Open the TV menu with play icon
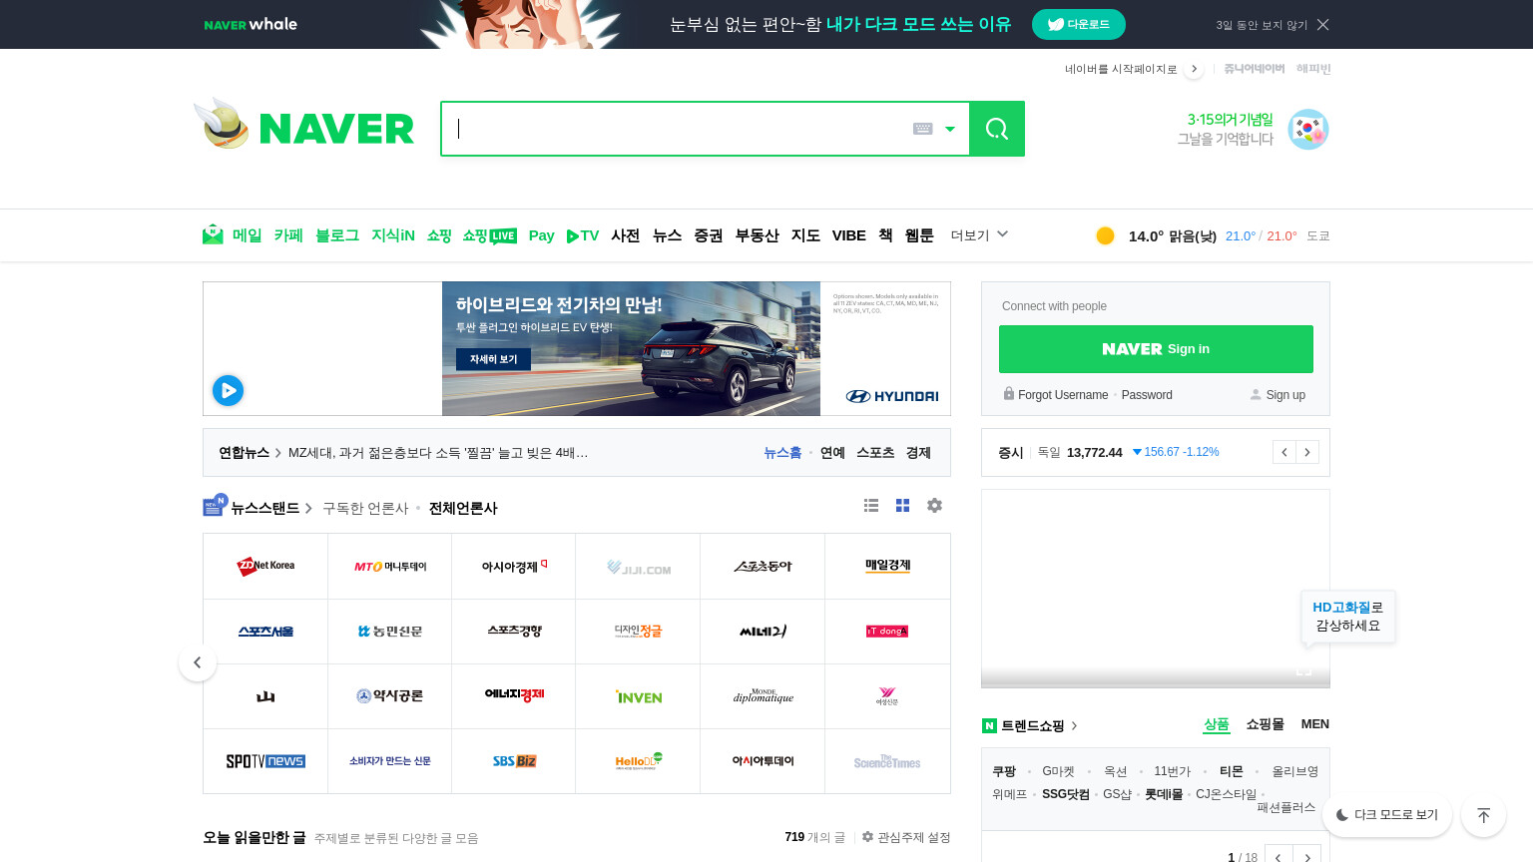Screen dimensions: 1533x862 [x=583, y=235]
